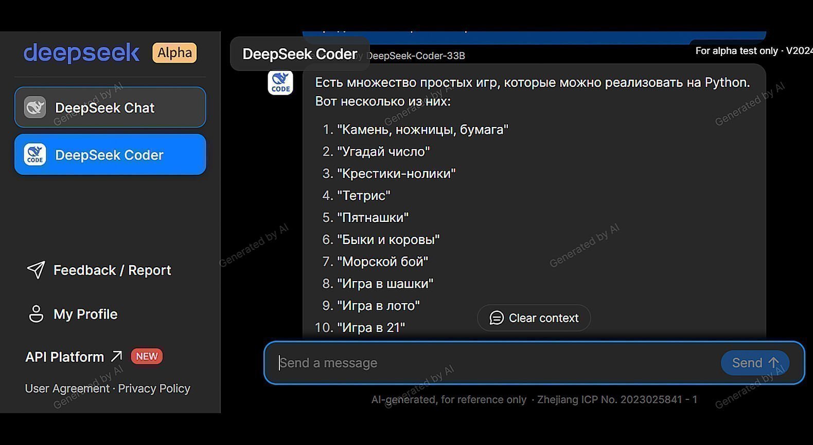Click the response intro line about Python games
The height and width of the screenshot is (445, 813).
(533, 92)
